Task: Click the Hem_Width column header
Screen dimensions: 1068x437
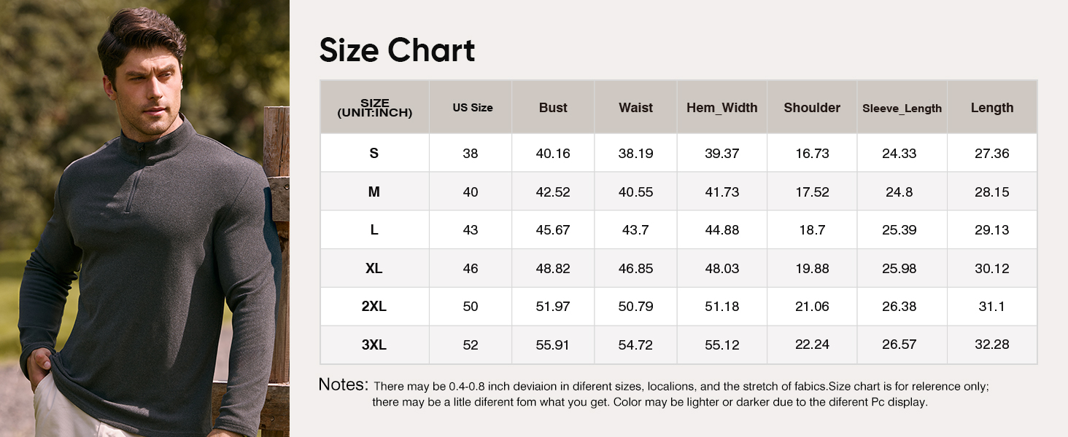Action: (721, 108)
